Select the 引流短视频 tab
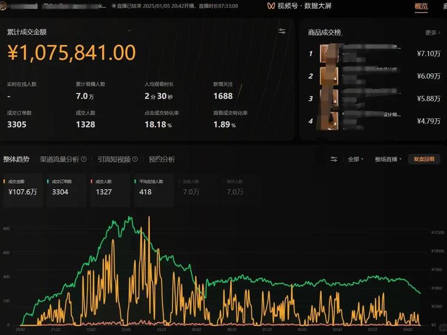Screen dimensions: 447x335 click(x=114, y=159)
